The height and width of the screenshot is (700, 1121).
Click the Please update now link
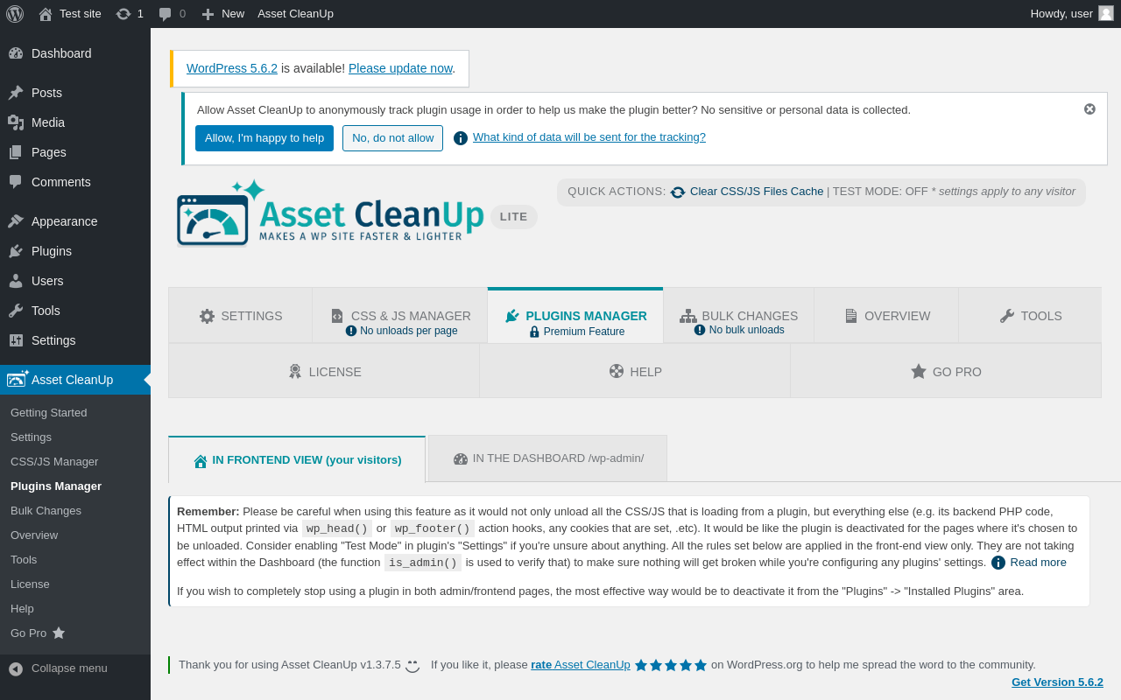coord(400,68)
